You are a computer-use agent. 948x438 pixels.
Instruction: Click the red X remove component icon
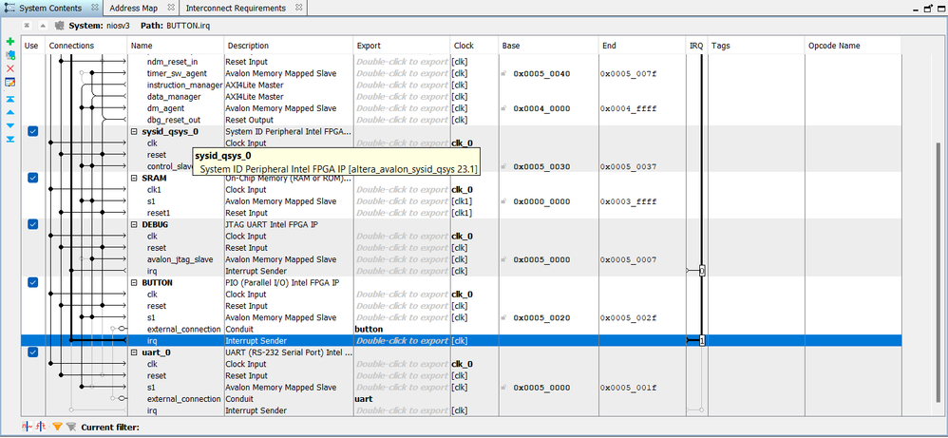(x=9, y=68)
